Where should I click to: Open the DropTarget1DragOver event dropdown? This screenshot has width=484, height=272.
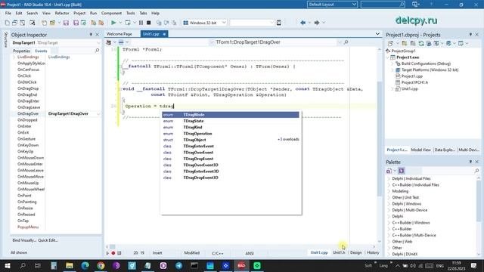(98, 114)
